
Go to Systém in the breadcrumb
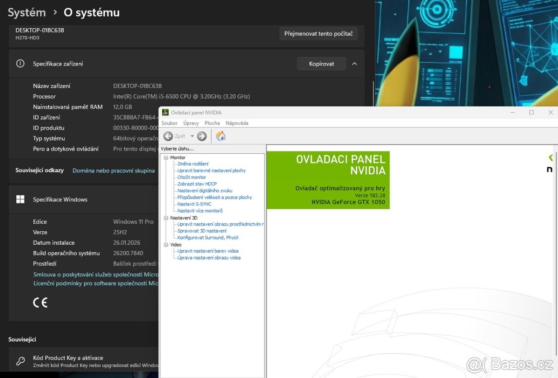(27, 13)
